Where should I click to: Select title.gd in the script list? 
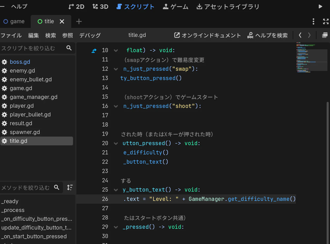coord(37,141)
